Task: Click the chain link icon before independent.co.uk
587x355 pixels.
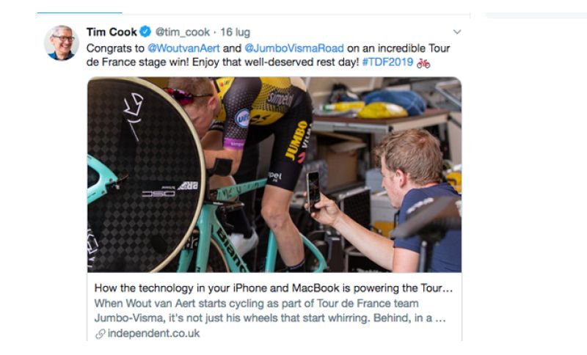Action: click(x=100, y=334)
